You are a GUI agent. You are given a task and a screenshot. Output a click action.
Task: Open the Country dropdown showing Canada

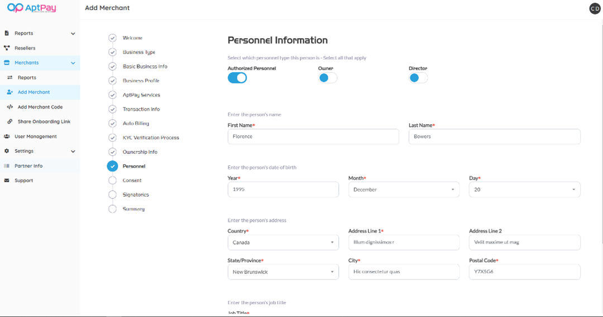pyautogui.click(x=283, y=242)
